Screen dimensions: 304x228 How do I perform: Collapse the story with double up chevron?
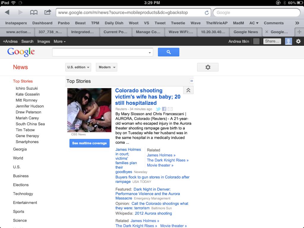pyautogui.click(x=188, y=90)
